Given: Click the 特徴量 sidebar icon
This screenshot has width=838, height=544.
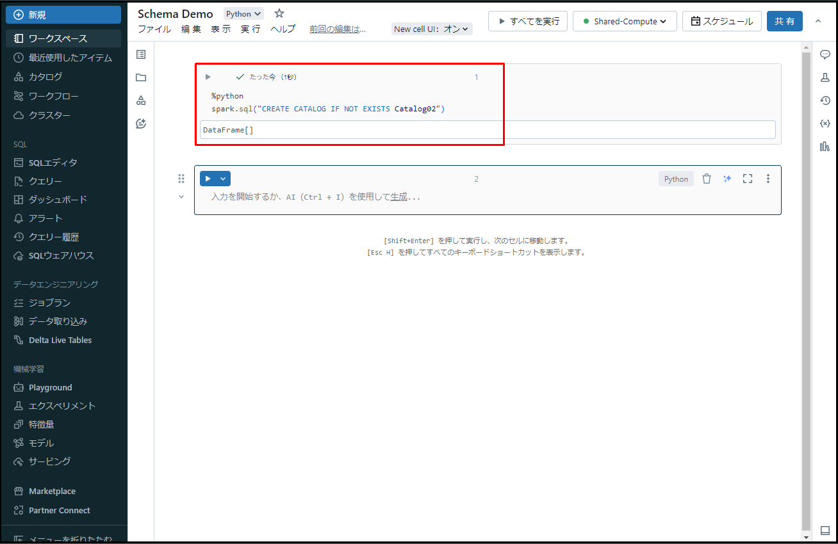Looking at the screenshot, I should coord(19,424).
